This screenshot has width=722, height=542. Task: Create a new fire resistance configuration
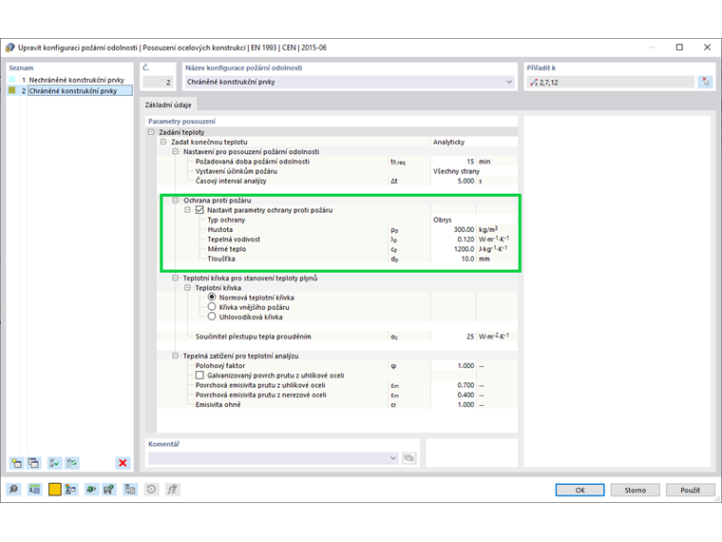(16, 463)
